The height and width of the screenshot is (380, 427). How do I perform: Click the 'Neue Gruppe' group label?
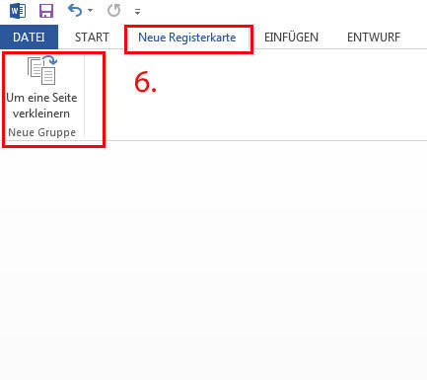pos(42,132)
